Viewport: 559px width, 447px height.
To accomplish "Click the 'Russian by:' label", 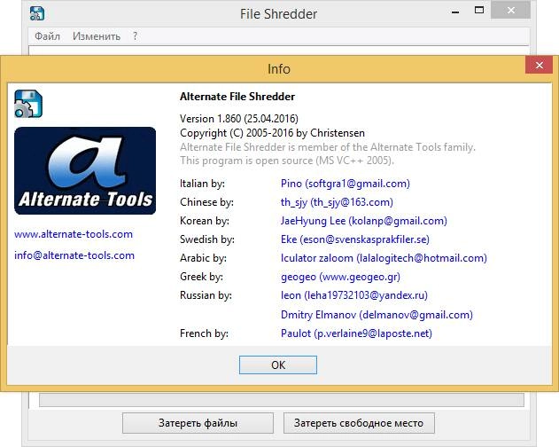I will coord(206,295).
